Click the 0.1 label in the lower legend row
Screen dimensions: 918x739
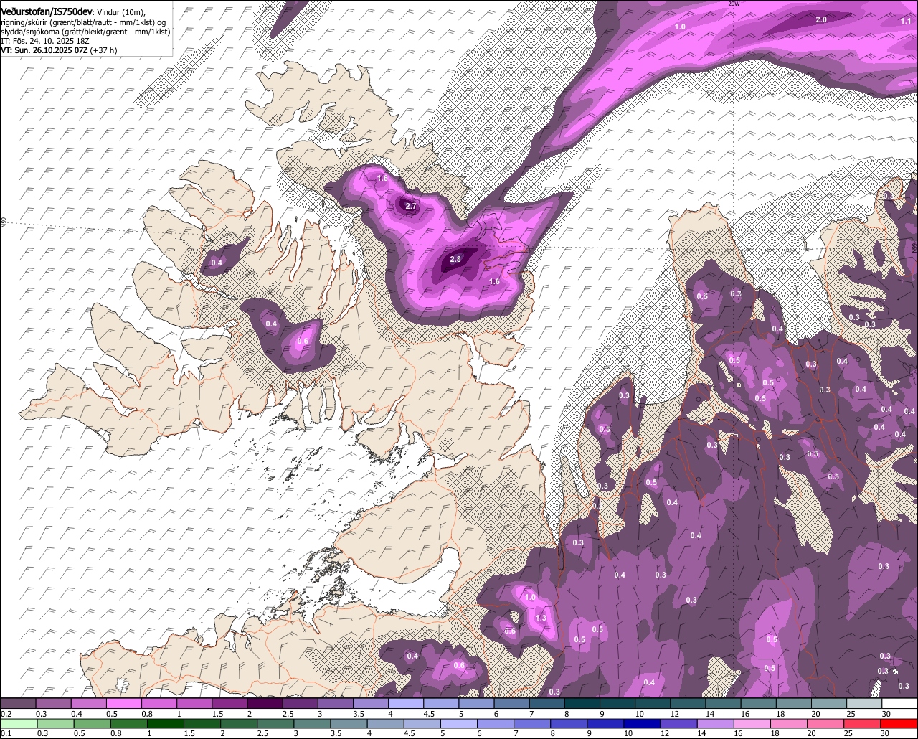6,733
